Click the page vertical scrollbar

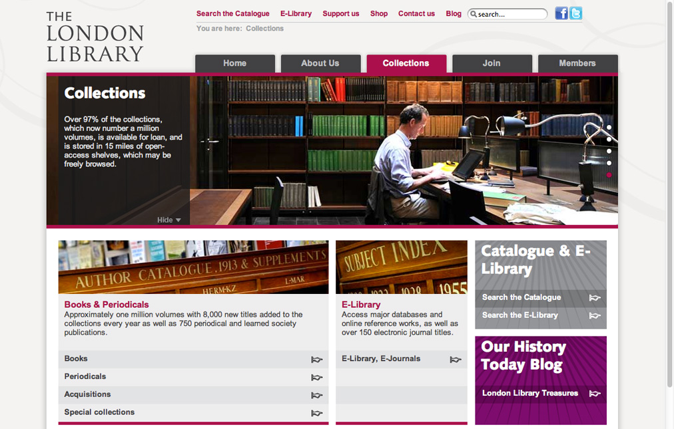[669, 194]
